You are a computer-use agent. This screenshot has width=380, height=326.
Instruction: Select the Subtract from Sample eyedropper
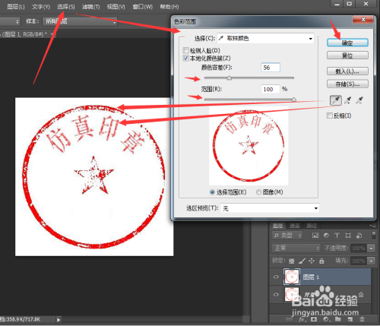pyautogui.click(x=359, y=100)
